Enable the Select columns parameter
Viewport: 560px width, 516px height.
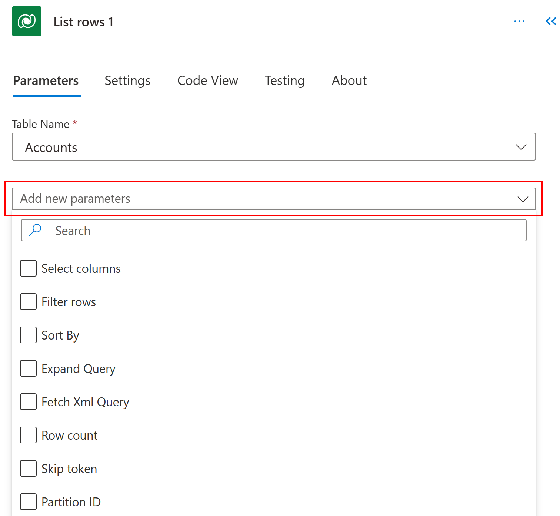click(28, 268)
